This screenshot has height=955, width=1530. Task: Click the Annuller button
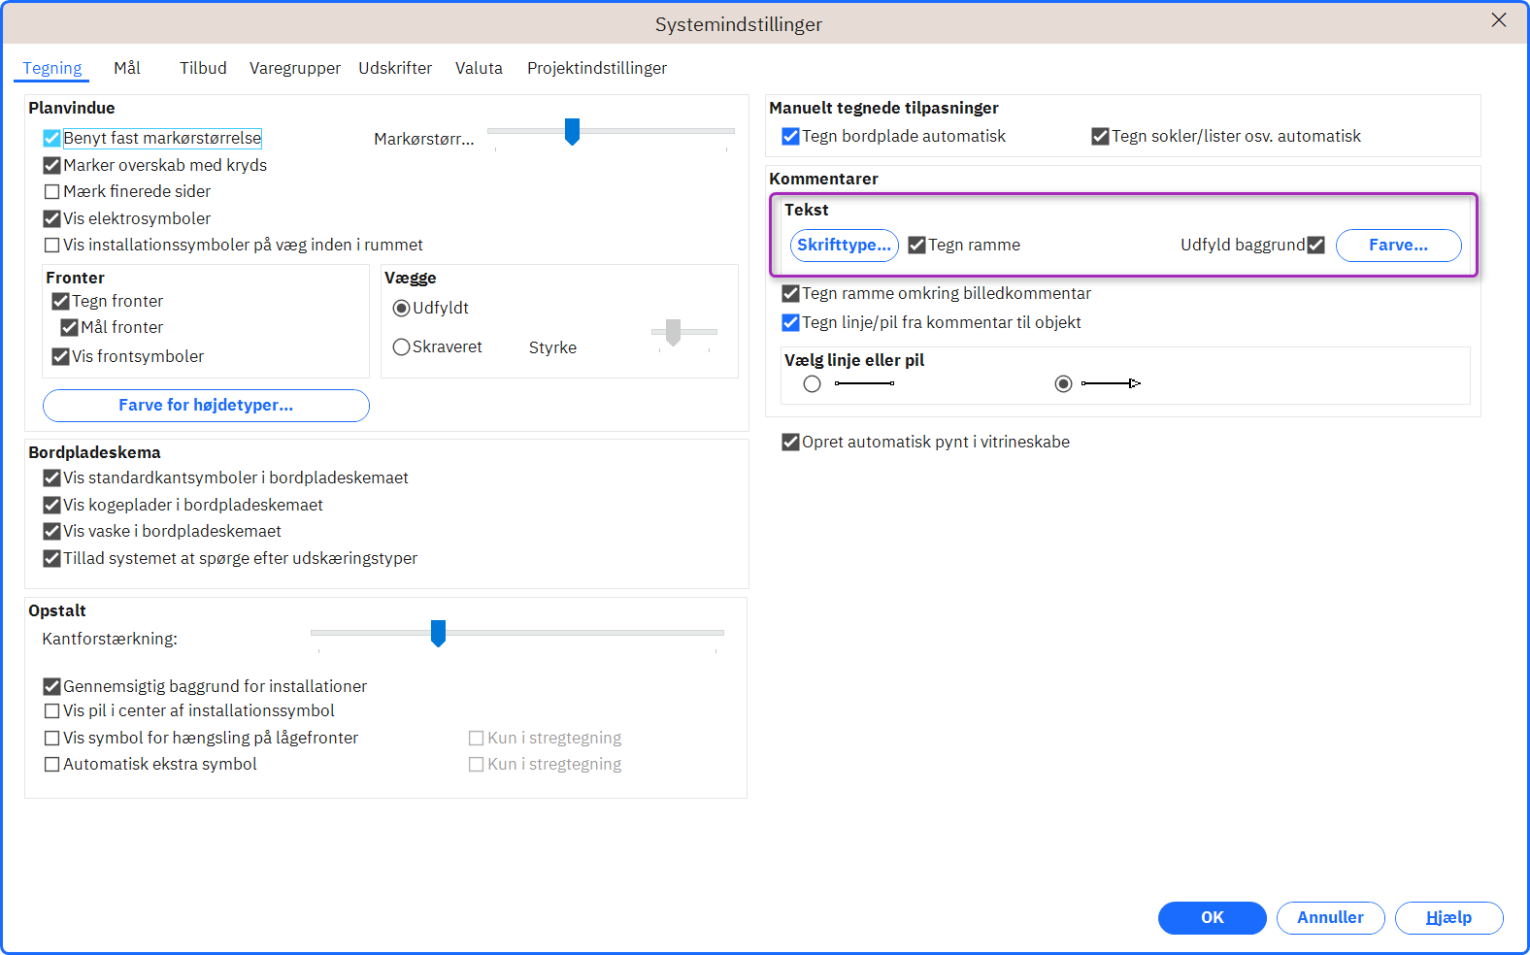click(x=1331, y=918)
